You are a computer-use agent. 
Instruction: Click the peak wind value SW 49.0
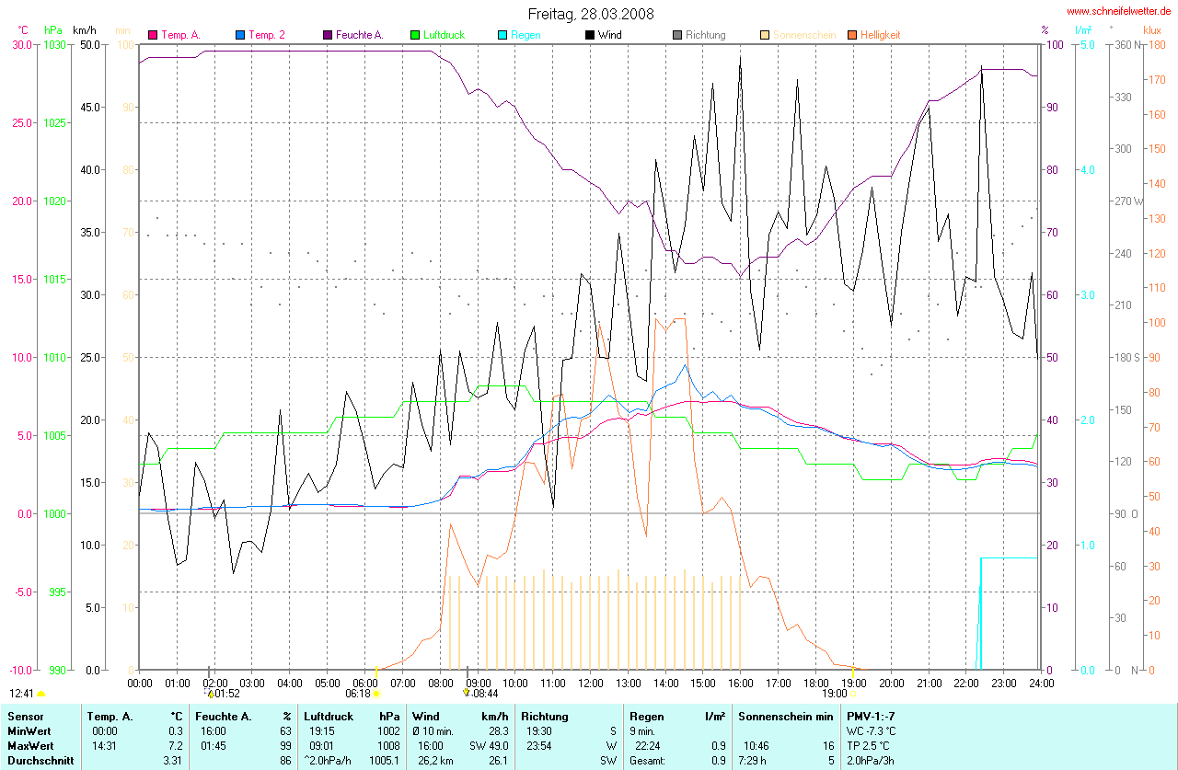point(490,746)
